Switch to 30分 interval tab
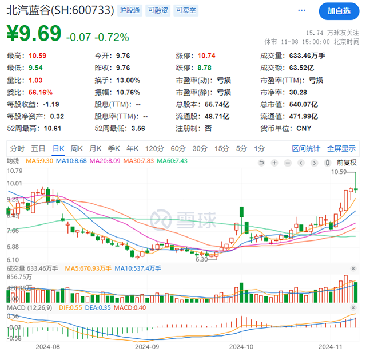Screen dimensions: 366x352 (200, 149)
